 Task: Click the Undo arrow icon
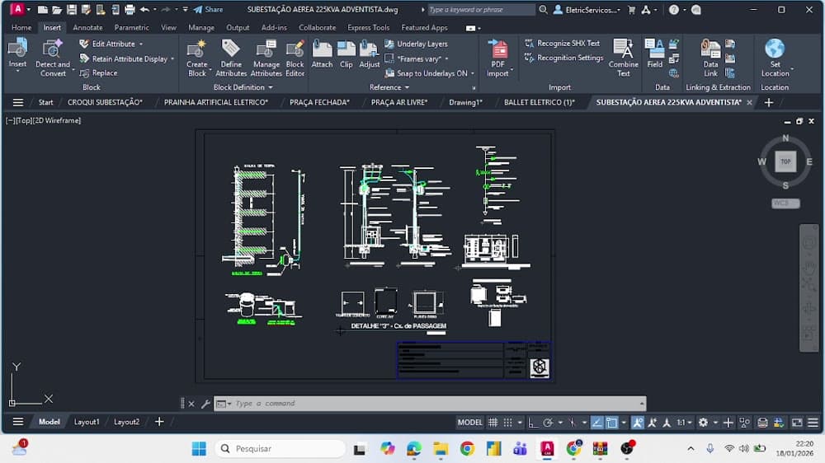[x=144, y=9]
